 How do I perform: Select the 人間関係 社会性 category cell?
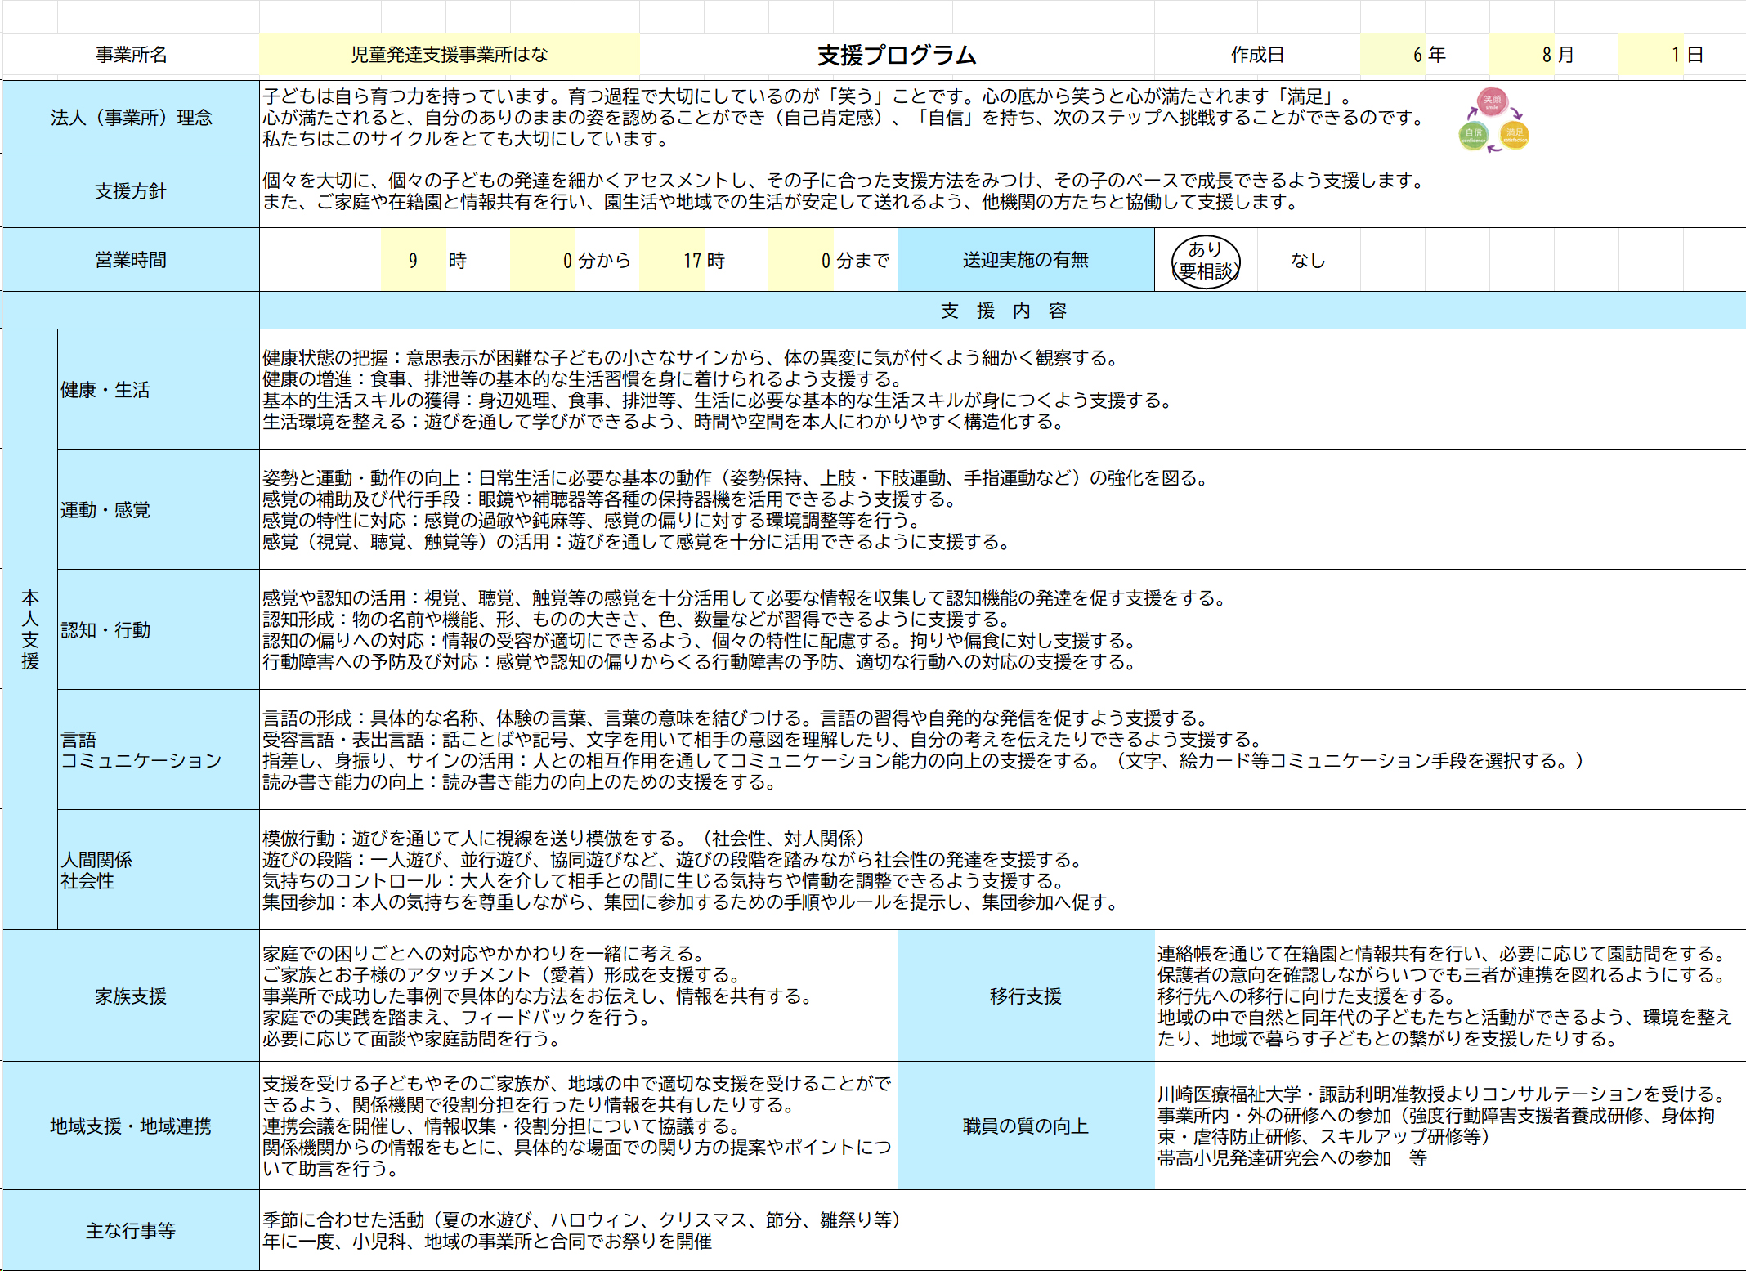pos(159,870)
